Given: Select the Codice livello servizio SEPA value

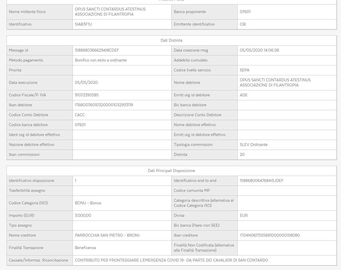Looking at the screenshot, I should 244,70.
